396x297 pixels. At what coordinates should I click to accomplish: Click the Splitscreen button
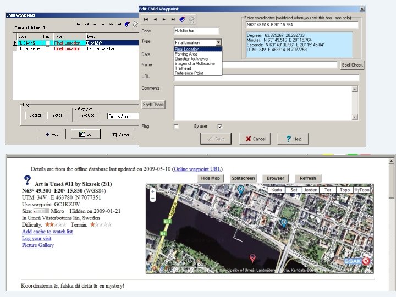243,178
